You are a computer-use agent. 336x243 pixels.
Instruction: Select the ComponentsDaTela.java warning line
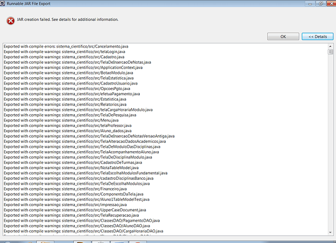click(x=74, y=194)
